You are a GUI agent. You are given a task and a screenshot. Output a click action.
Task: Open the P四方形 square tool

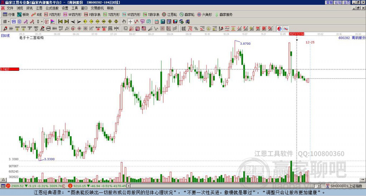coord(52,14)
